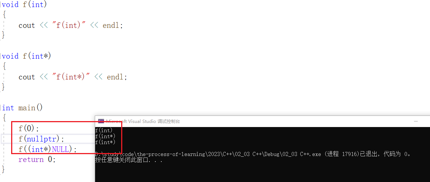The height and width of the screenshot is (182, 430).
Task: Click cout in the f(int*) function body
Action: point(27,77)
